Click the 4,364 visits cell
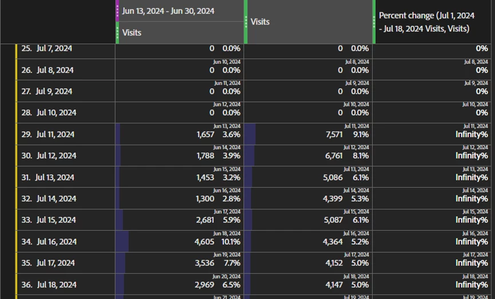495x299 pixels. [x=308, y=241]
